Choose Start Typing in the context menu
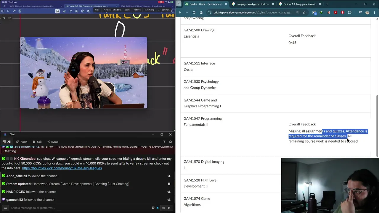 coord(149,10)
